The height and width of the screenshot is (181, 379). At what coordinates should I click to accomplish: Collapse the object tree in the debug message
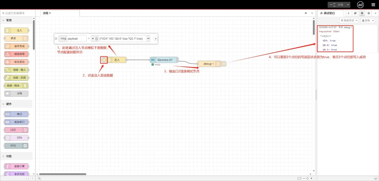321,36
